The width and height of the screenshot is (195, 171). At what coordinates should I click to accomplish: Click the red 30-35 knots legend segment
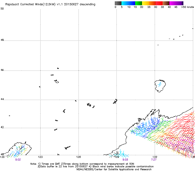point(159,3)
